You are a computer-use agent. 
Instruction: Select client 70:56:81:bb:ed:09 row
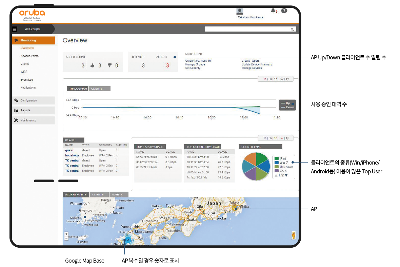coord(209,157)
